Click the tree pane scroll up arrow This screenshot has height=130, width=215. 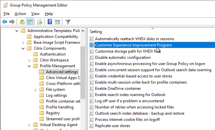pos(83,31)
